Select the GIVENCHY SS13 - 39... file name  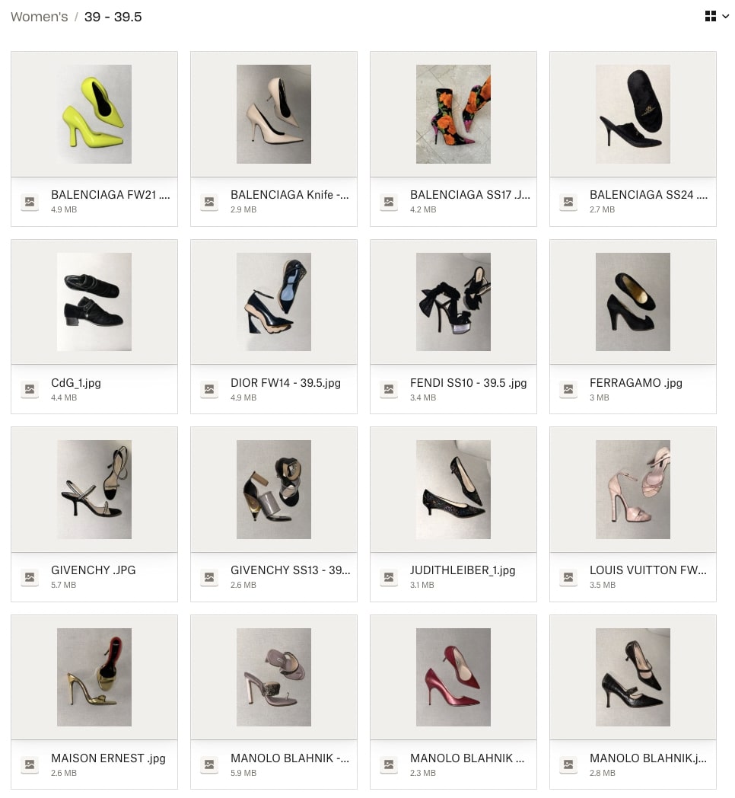(x=291, y=570)
